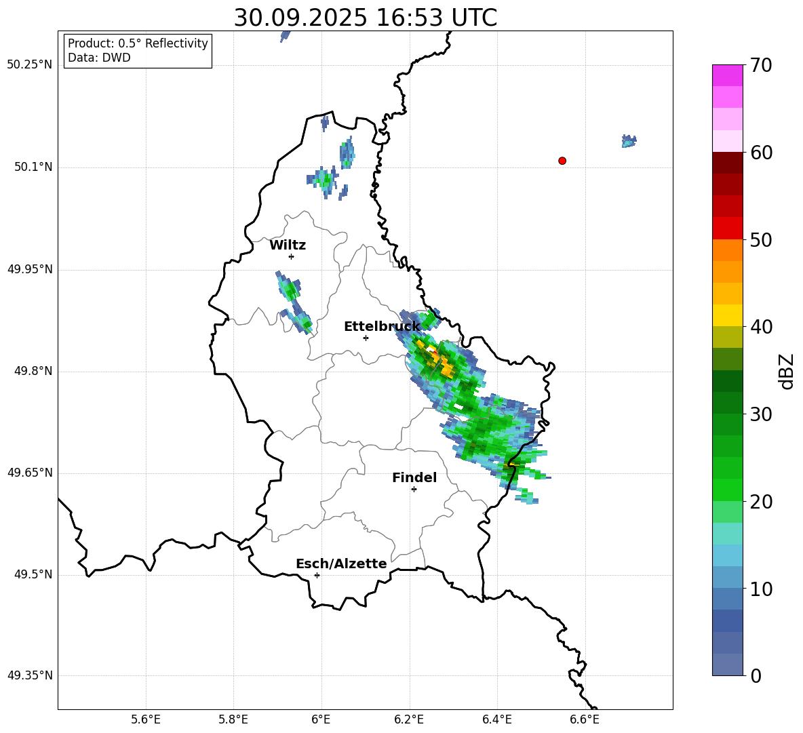Click the bright green colorbar band above 20

pyautogui.click(x=728, y=490)
